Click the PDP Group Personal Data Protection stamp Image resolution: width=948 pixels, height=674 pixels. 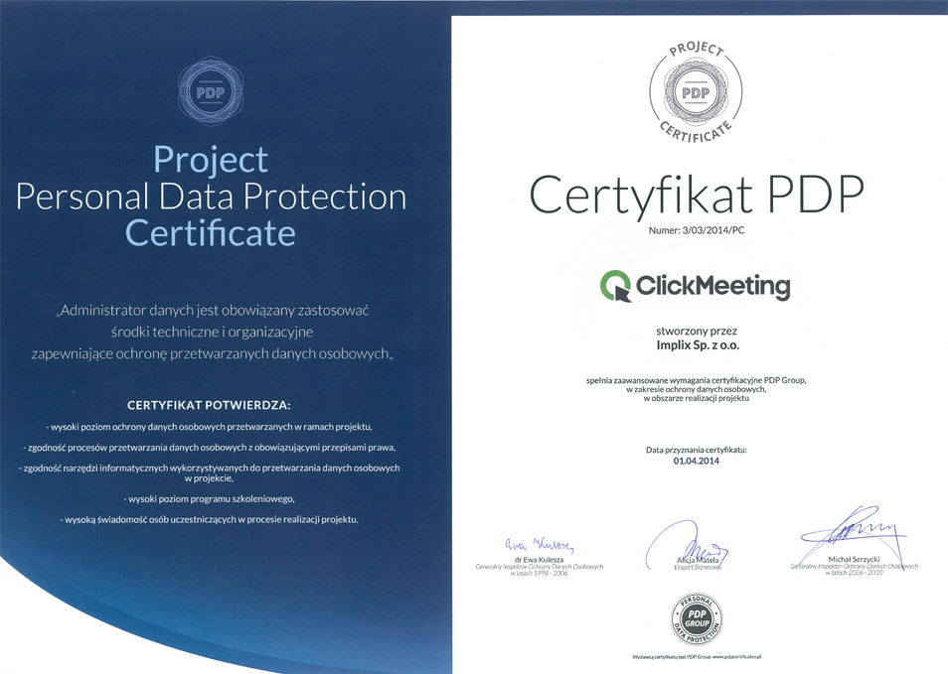point(698,619)
